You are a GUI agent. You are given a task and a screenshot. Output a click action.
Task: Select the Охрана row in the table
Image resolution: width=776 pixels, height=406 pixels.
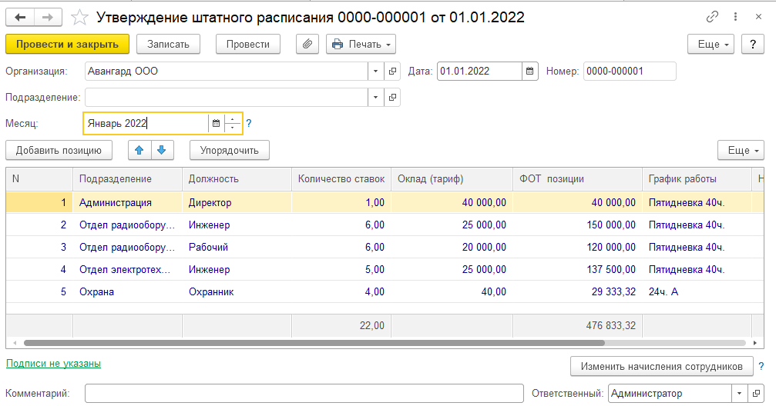tap(96, 292)
